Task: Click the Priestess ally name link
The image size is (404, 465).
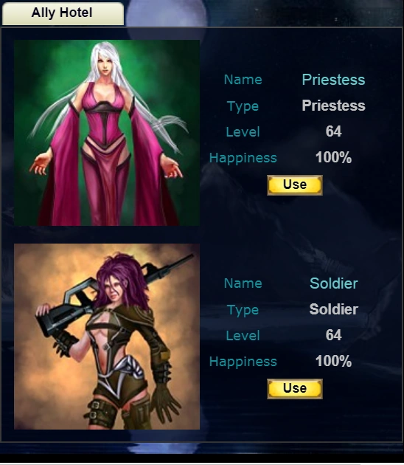Action: click(x=333, y=80)
